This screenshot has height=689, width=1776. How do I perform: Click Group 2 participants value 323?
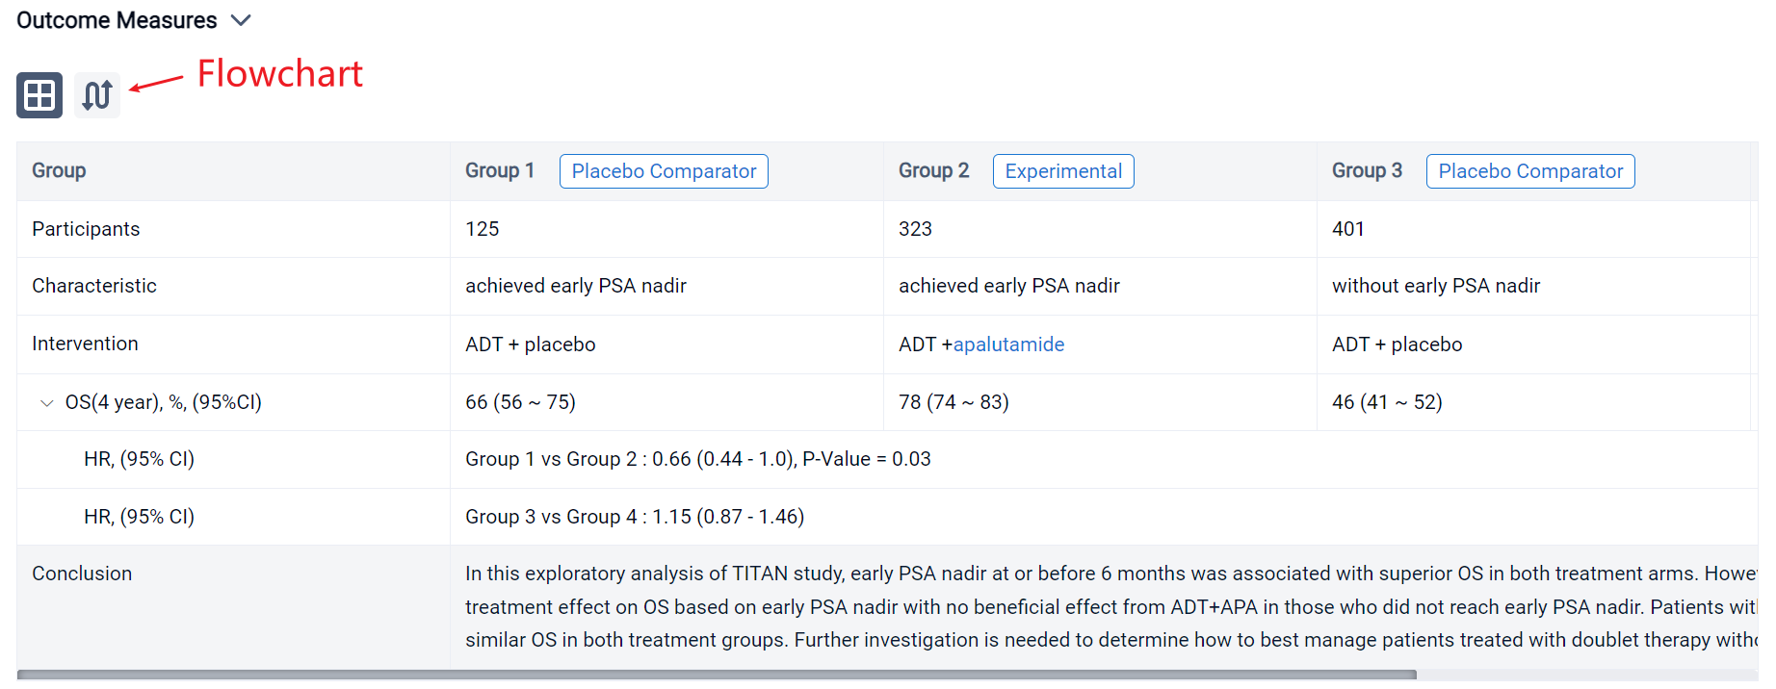pyautogui.click(x=915, y=229)
